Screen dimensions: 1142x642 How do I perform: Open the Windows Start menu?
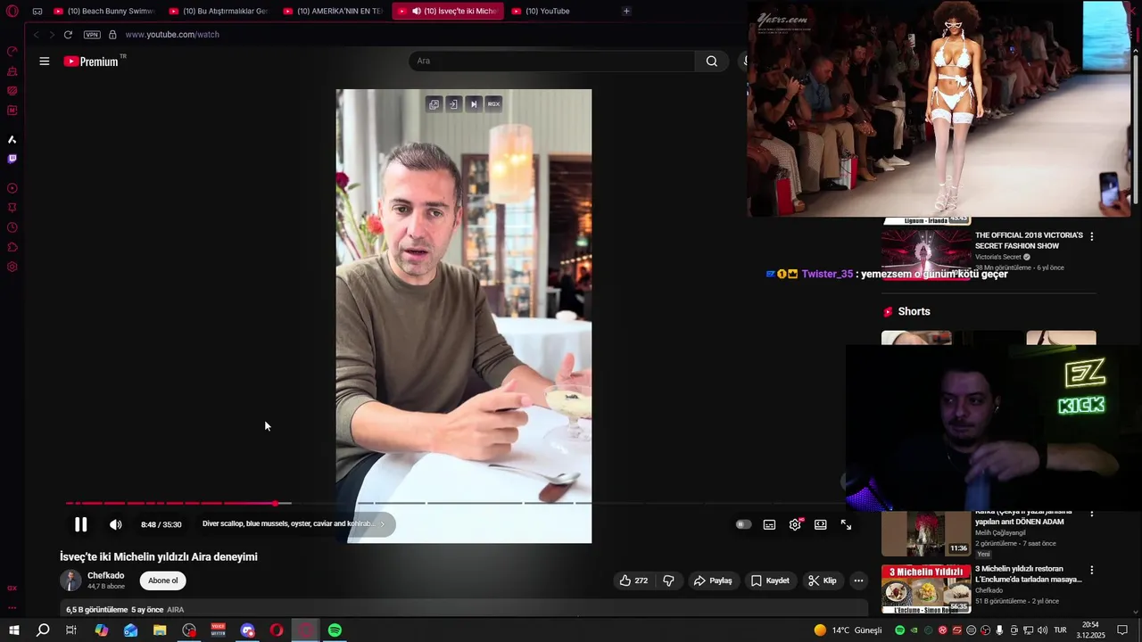click(x=13, y=630)
